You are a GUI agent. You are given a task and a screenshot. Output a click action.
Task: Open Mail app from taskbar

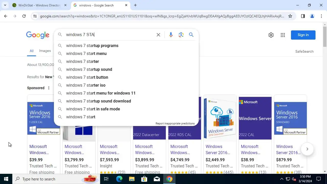coord(157,179)
